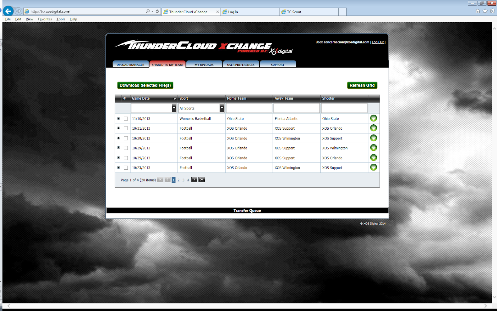Open the Support tab

277,64
